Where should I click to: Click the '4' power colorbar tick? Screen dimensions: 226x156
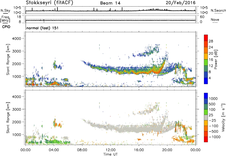coord(210,78)
